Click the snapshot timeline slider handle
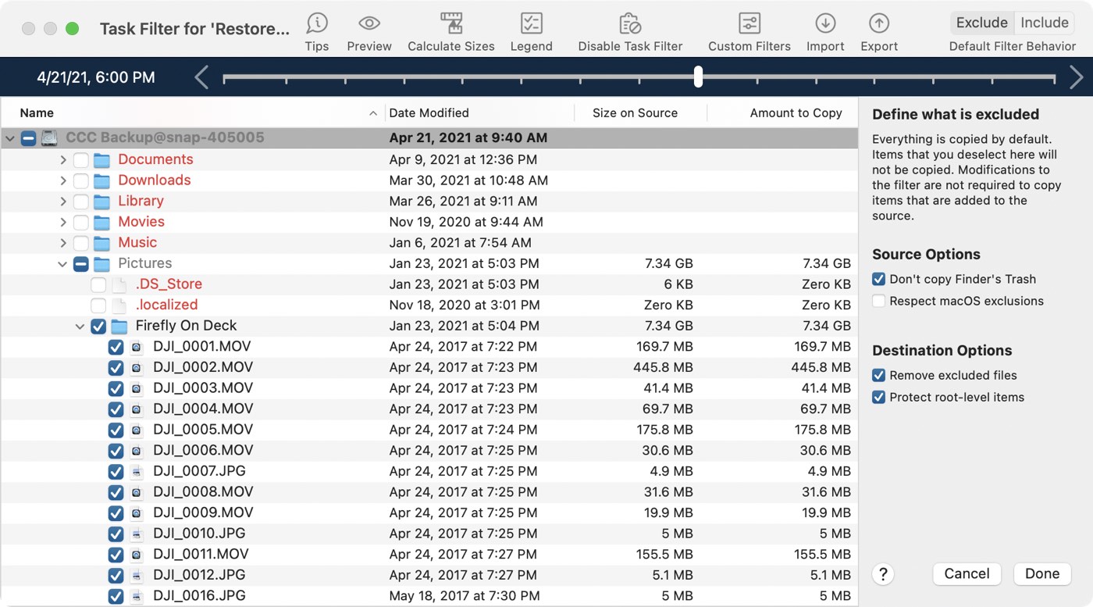The image size is (1093, 607). [x=698, y=77]
